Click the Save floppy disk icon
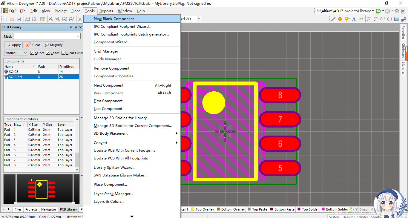The image size is (408, 218). click(x=19, y=19)
